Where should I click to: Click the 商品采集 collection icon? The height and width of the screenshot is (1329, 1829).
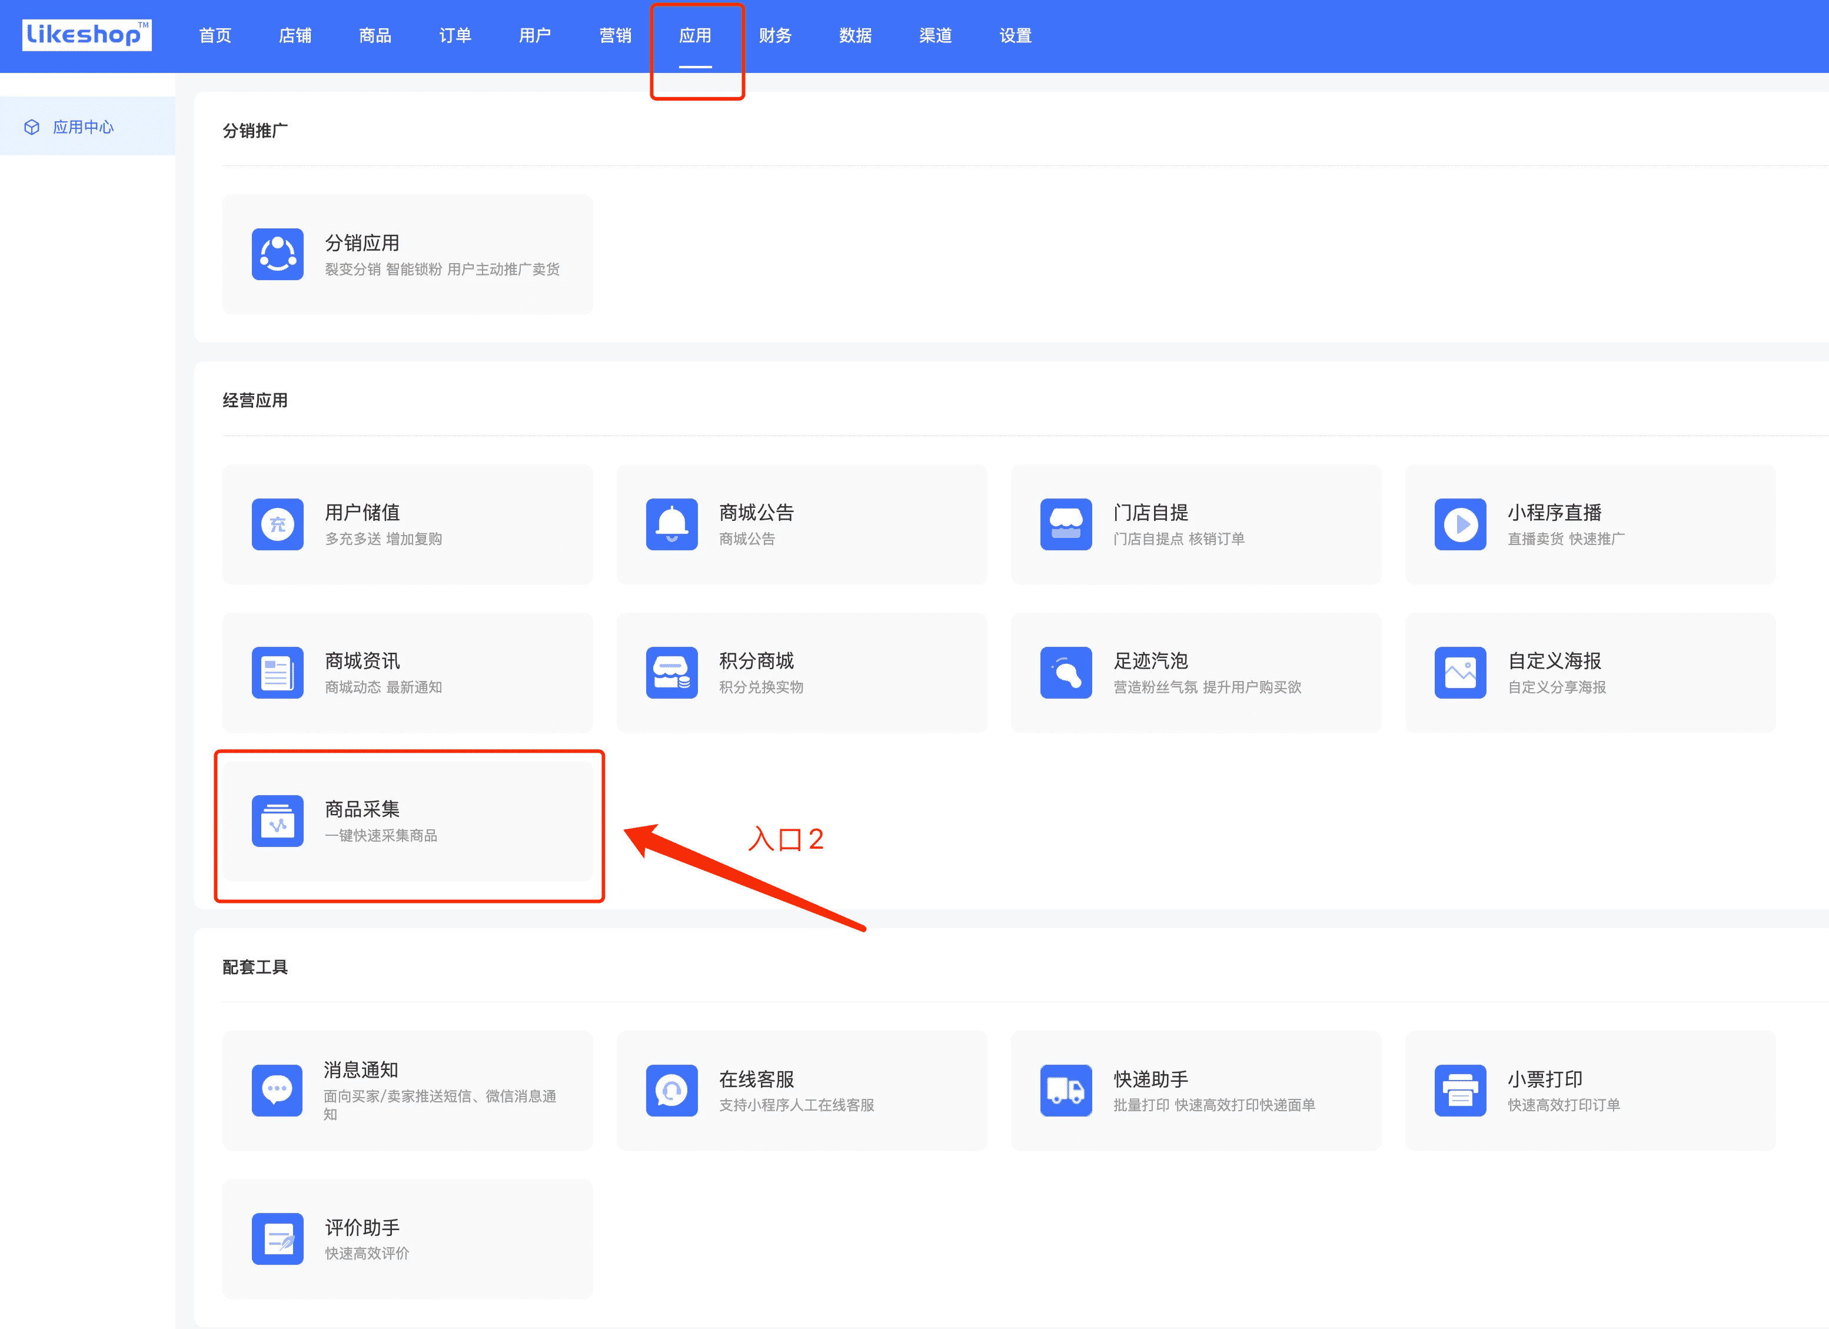click(277, 821)
